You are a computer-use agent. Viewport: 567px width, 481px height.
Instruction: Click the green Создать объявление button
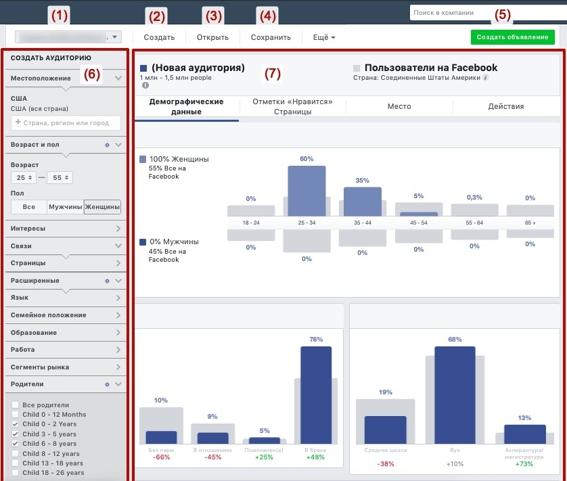click(512, 37)
